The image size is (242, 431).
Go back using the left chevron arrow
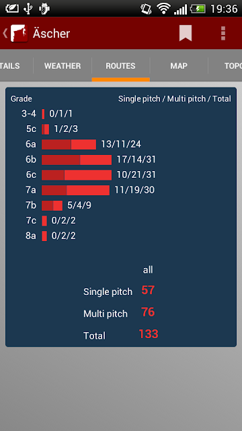5,33
